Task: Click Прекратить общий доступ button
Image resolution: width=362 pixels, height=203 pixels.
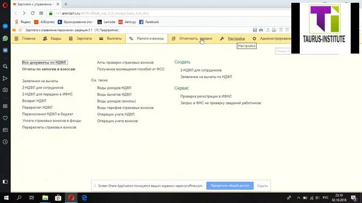Action: point(230,186)
